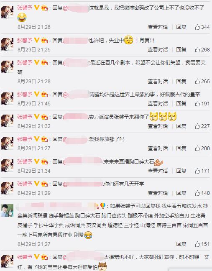The height and width of the screenshot is (271, 212).
Task: Click thumbs-up on the 268-like comment
Action: [197, 50]
